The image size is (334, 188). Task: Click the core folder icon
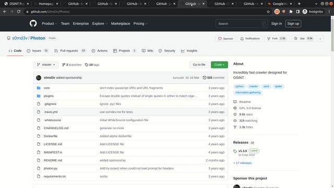click(x=39, y=88)
